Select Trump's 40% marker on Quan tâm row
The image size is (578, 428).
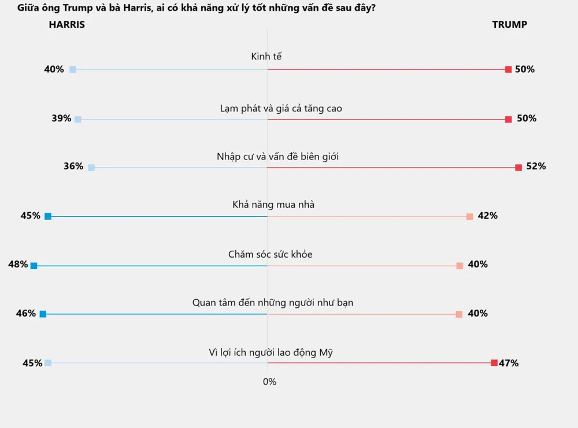click(x=459, y=314)
